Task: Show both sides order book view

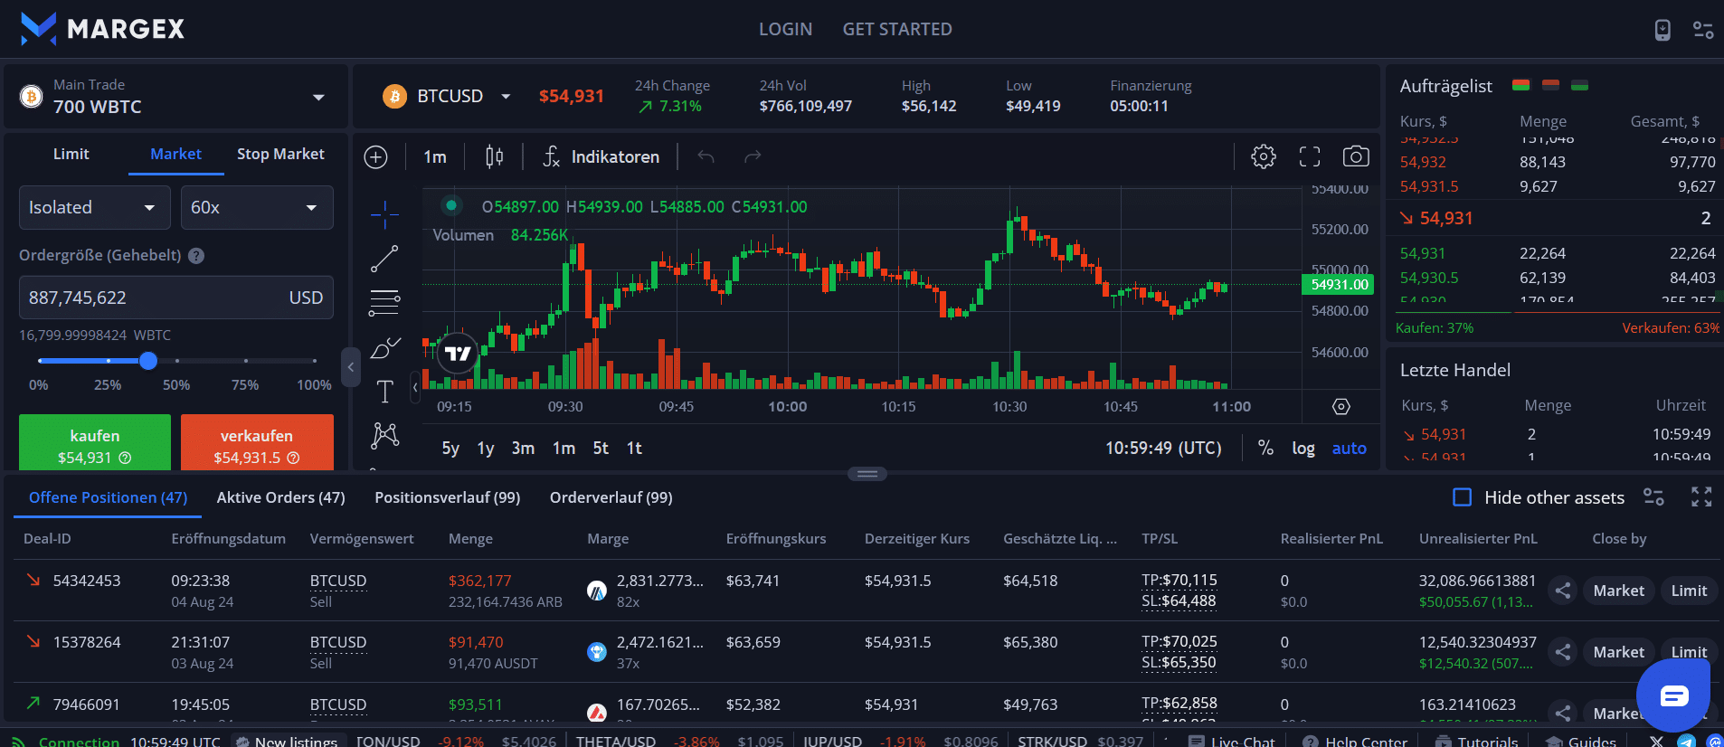Action: click(1520, 85)
